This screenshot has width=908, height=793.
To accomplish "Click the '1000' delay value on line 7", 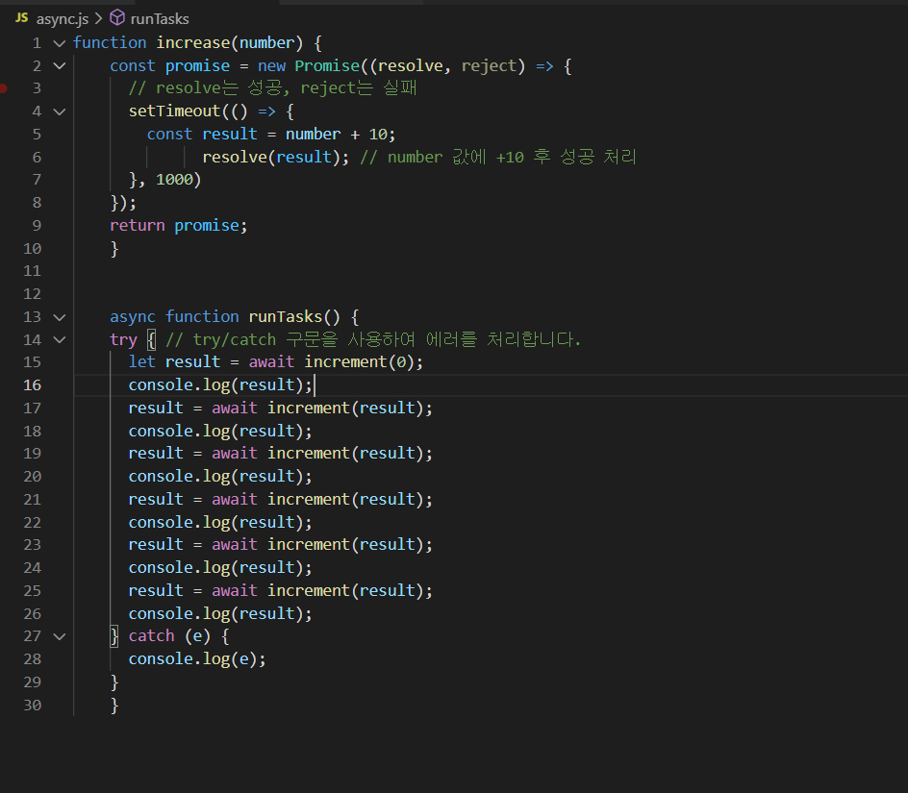I will pyautogui.click(x=174, y=180).
